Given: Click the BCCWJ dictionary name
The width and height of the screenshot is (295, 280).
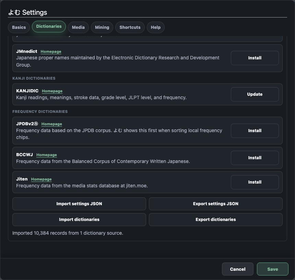Looking at the screenshot, I should (24, 155).
